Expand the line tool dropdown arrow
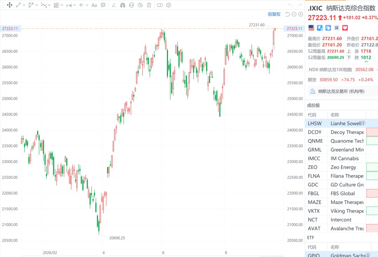378x257 pixels. pos(24,5)
